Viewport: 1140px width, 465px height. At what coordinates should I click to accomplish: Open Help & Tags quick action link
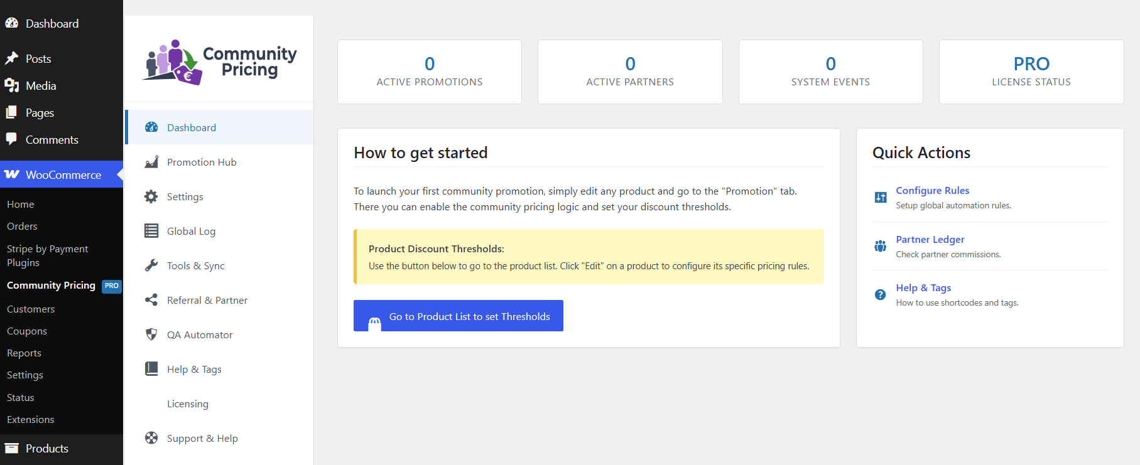point(923,287)
